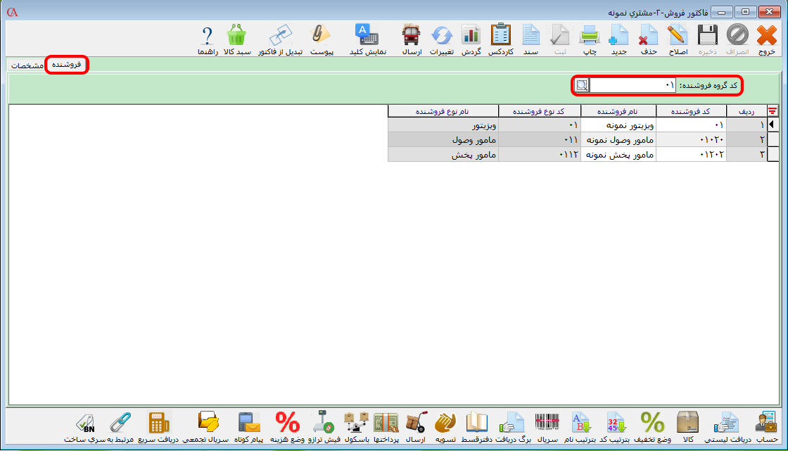Select the فروشنده tab

tap(67, 65)
